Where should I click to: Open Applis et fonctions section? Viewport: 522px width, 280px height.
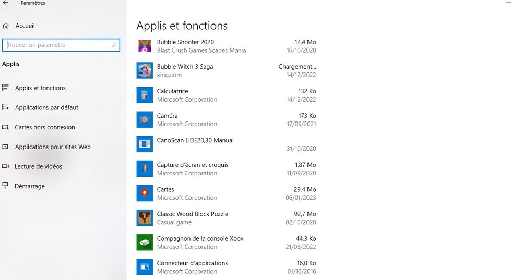pyautogui.click(x=40, y=88)
